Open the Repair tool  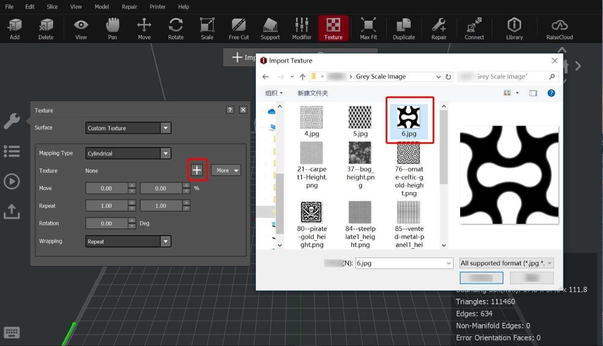coord(439,28)
